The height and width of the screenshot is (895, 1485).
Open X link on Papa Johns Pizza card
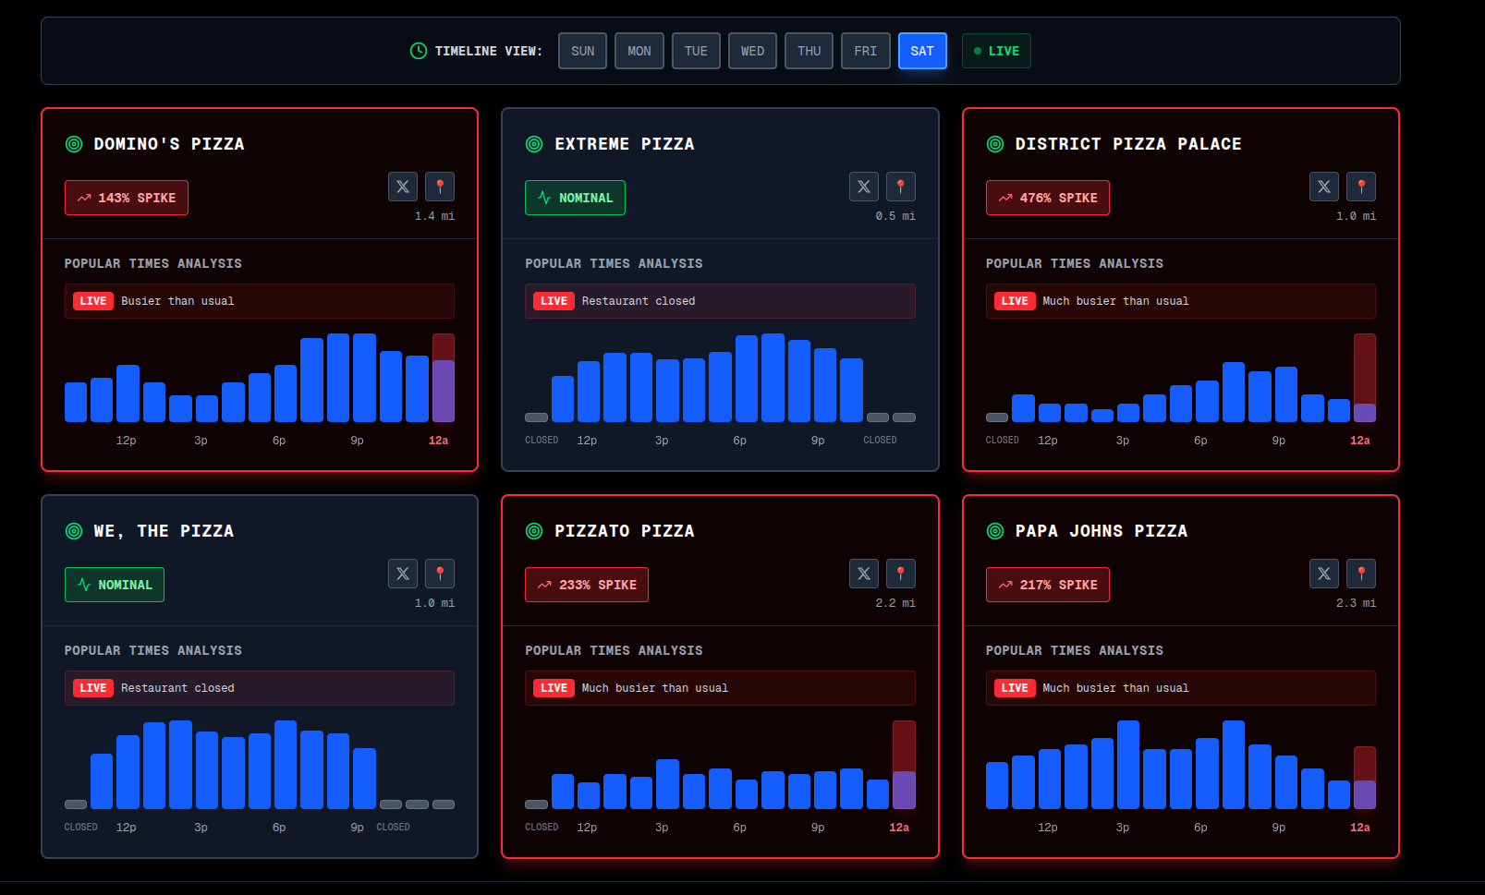pyautogui.click(x=1324, y=574)
